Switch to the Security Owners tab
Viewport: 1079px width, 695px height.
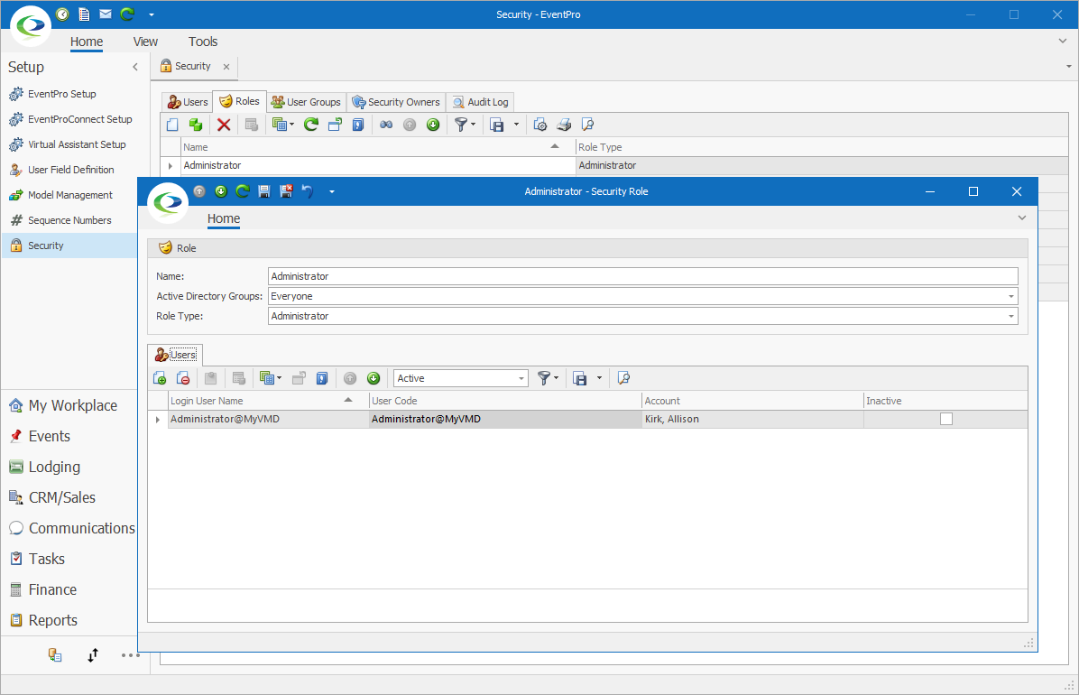click(x=396, y=102)
